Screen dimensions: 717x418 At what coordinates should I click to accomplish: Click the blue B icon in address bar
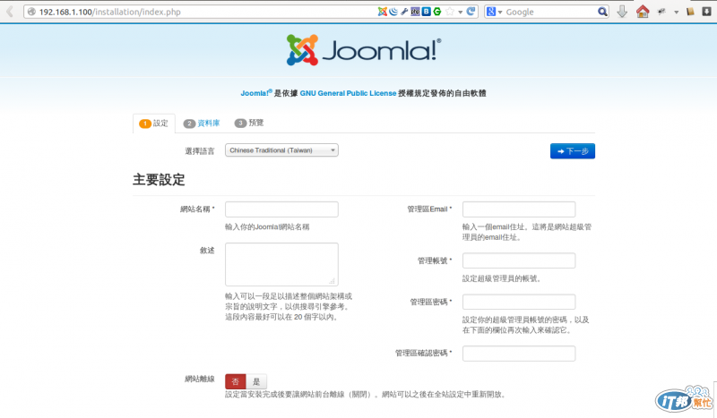tap(427, 12)
